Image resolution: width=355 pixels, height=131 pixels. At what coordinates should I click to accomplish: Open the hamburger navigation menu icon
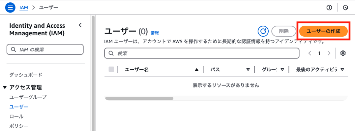pos(10,8)
